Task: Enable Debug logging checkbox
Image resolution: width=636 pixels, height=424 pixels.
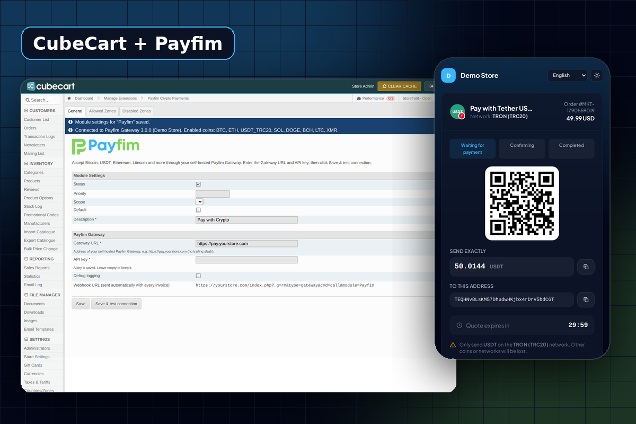Action: [x=198, y=276]
